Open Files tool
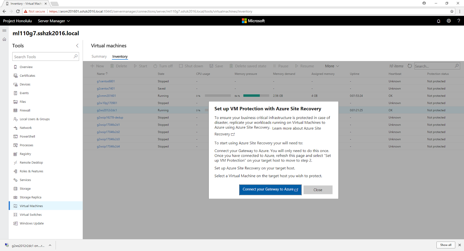464x251 pixels. (x=23, y=102)
